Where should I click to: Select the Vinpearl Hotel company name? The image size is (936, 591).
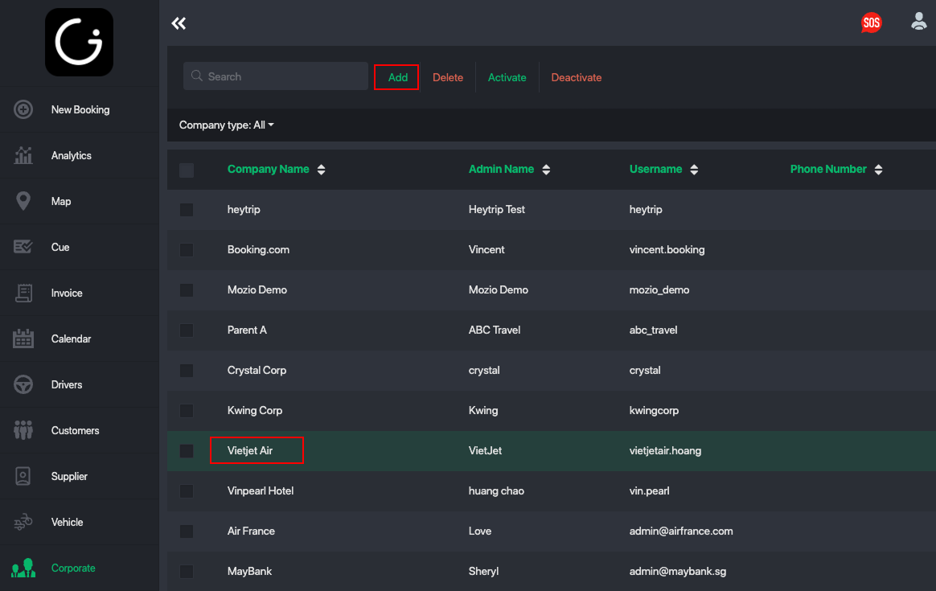261,490
